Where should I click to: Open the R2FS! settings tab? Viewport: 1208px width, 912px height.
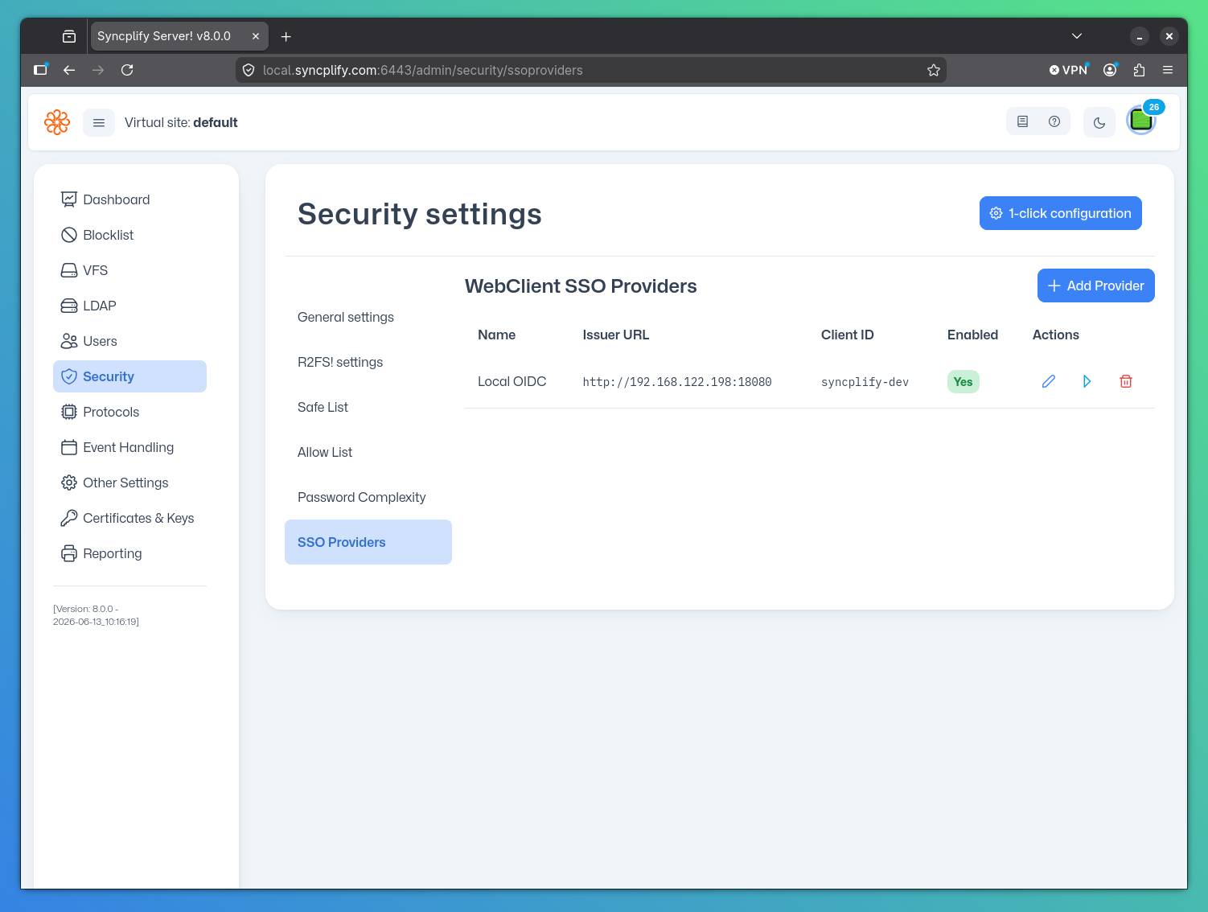click(368, 362)
